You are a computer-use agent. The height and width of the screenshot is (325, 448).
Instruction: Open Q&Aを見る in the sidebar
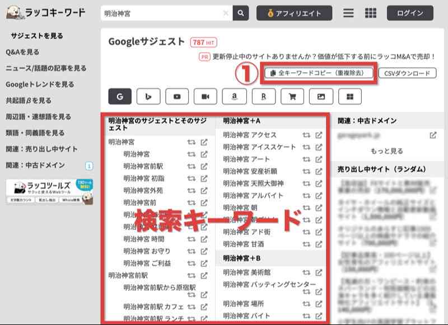point(22,52)
